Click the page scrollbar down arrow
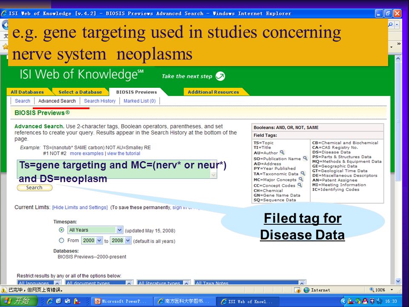This screenshot has height=307, width=409. 398,281
